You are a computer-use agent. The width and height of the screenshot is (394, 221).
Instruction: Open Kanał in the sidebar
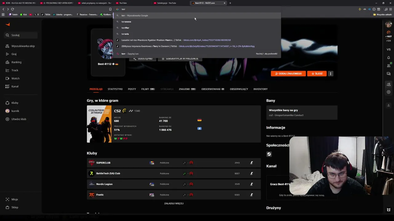pyautogui.click(x=12, y=87)
